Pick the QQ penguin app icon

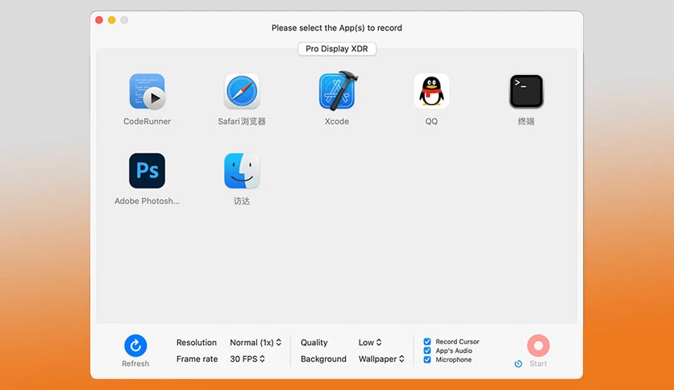click(431, 91)
